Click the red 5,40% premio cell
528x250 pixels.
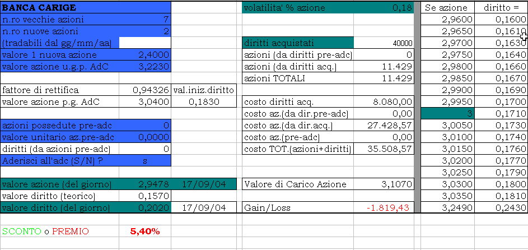pyautogui.click(x=144, y=231)
